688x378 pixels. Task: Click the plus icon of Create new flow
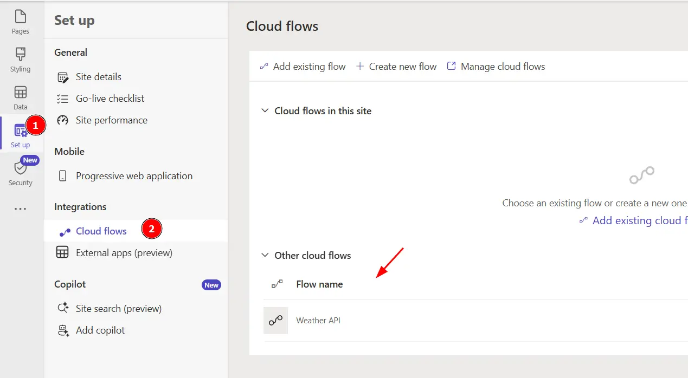(360, 66)
